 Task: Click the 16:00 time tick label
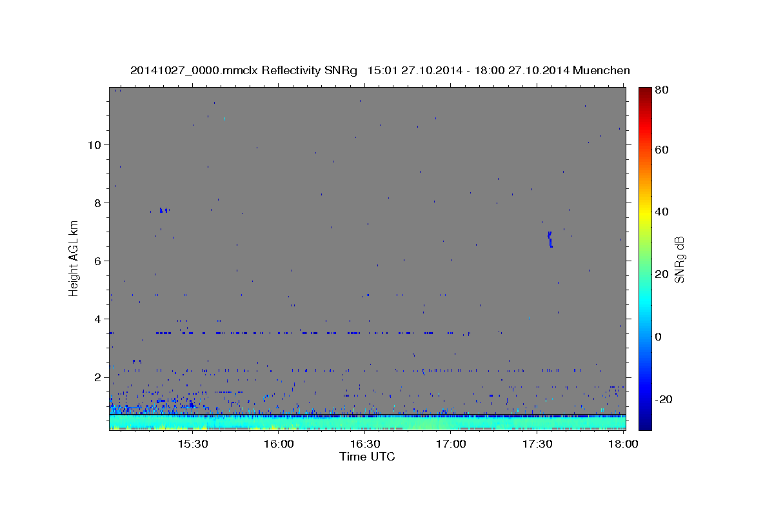[279, 444]
